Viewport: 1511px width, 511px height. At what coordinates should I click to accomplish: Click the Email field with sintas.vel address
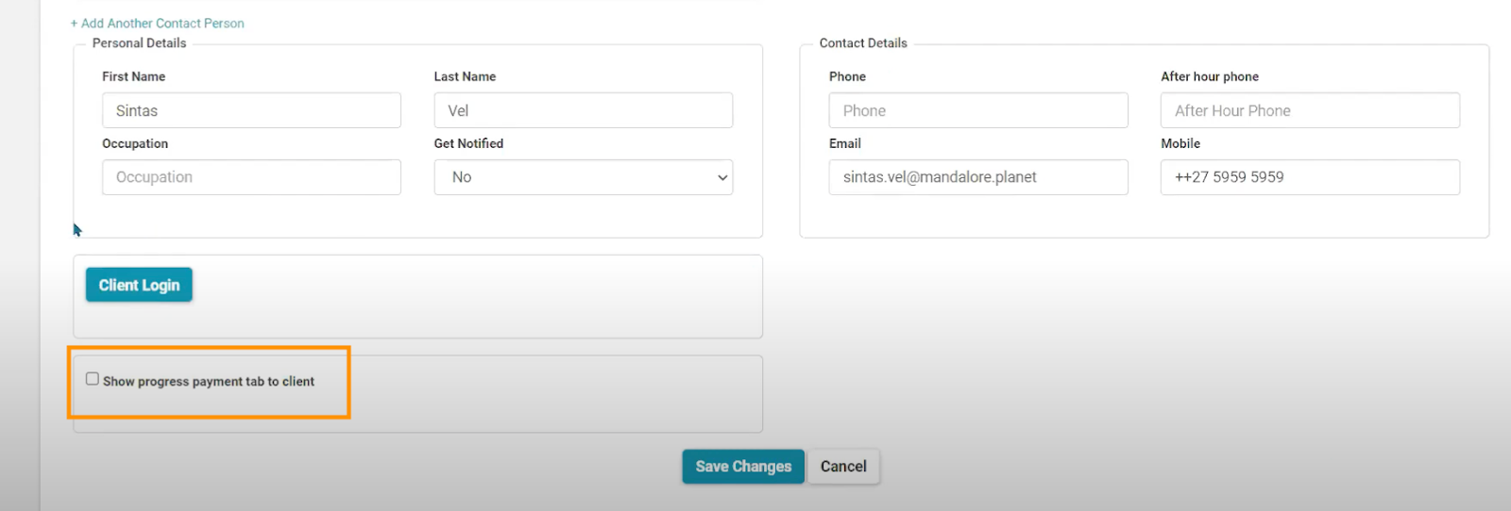tap(977, 177)
